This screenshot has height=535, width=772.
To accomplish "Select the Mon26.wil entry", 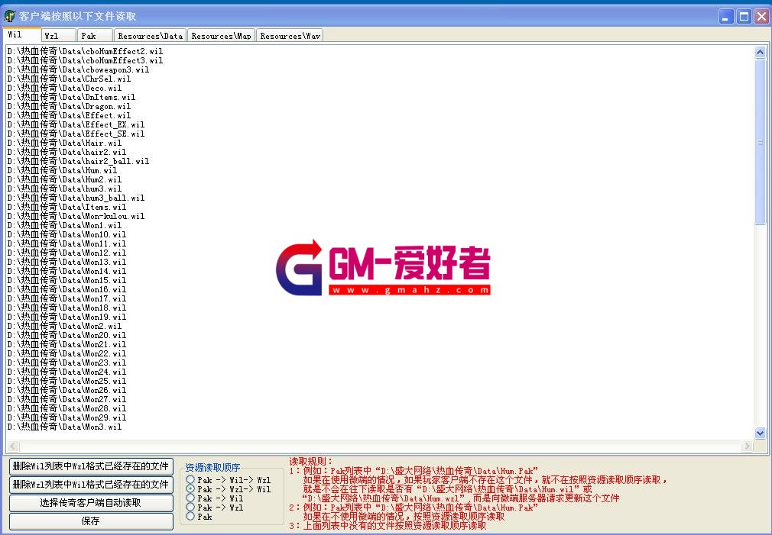I will [67, 391].
